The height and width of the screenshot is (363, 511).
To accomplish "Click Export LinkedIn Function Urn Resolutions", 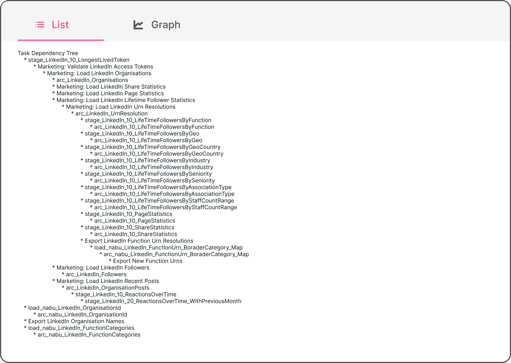I will click(139, 241).
